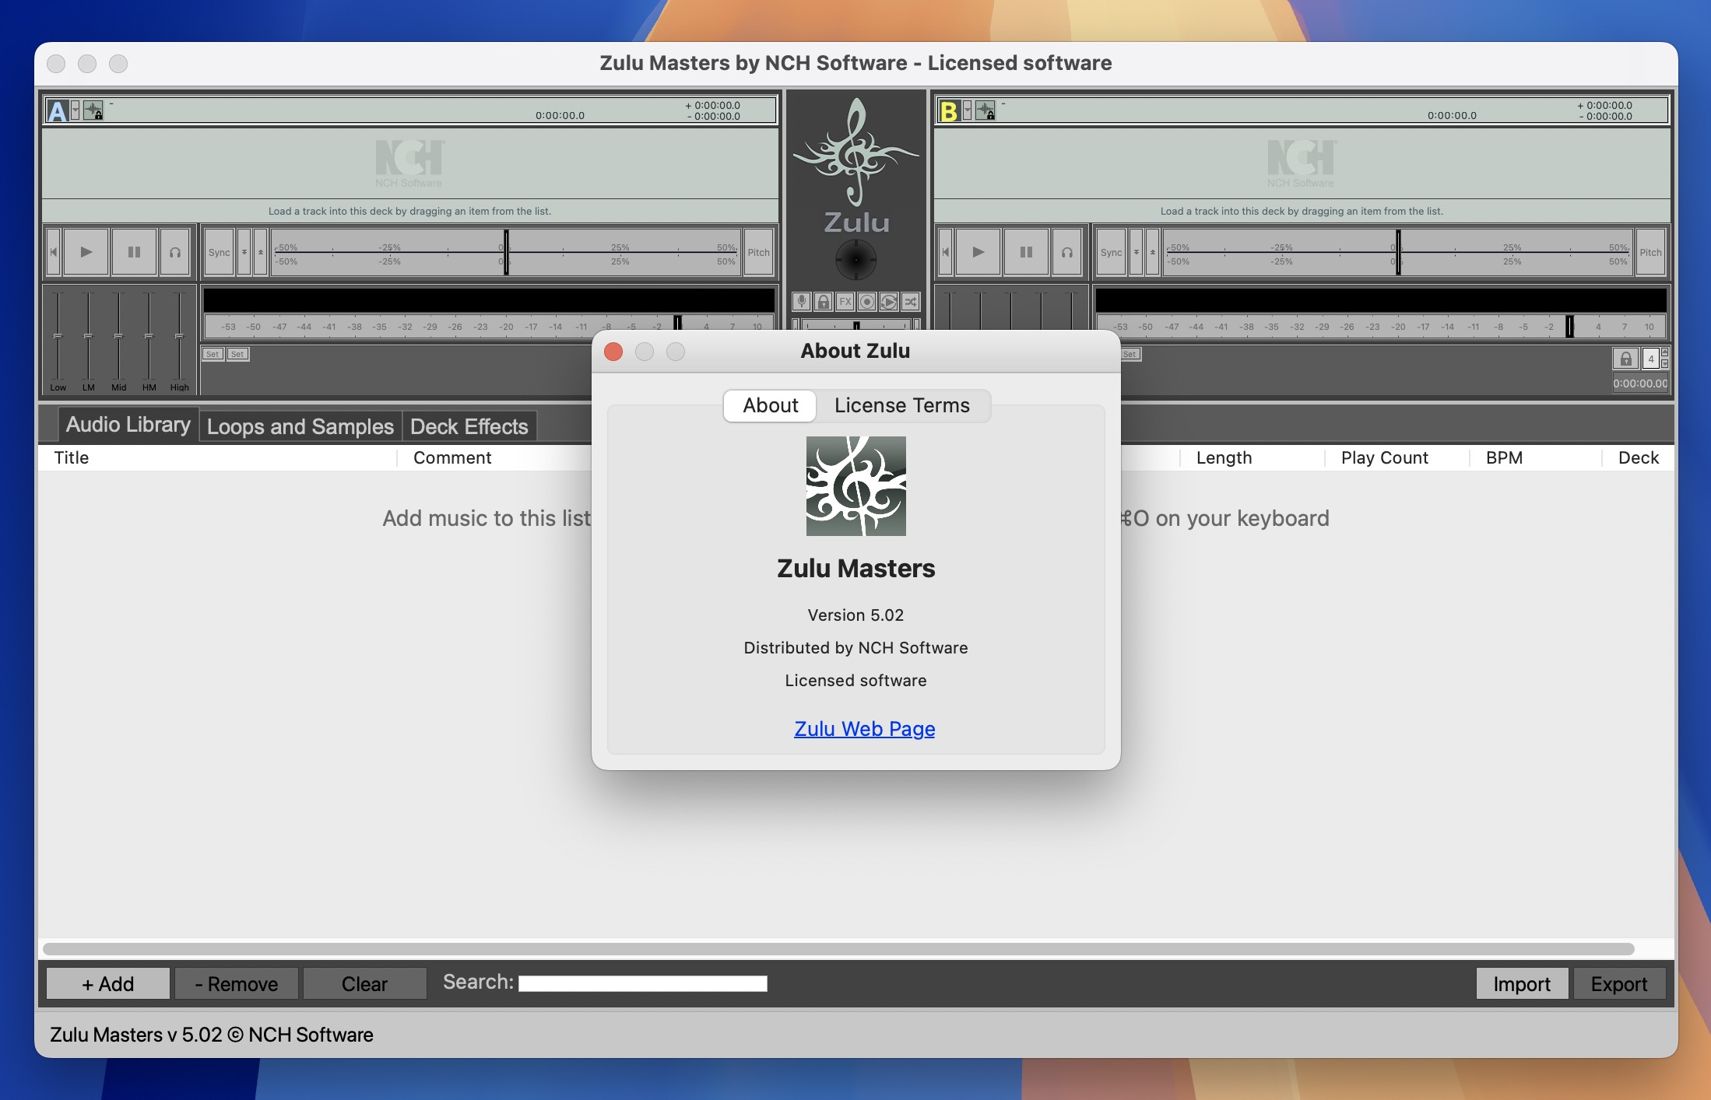Click the + Add button
Image resolution: width=1711 pixels, height=1100 pixels.
pyautogui.click(x=108, y=984)
